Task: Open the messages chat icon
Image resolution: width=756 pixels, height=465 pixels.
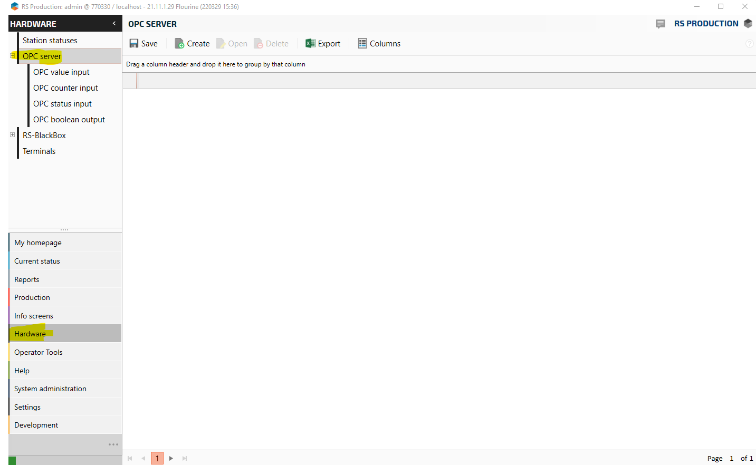Action: pos(660,24)
